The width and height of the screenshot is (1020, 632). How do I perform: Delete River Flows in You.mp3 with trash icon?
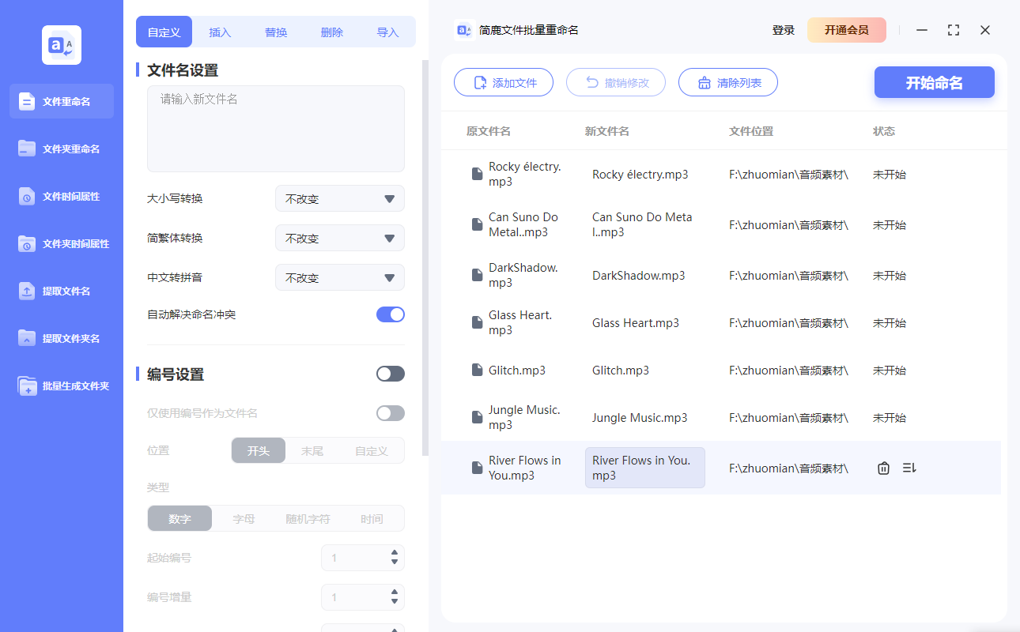(x=883, y=468)
